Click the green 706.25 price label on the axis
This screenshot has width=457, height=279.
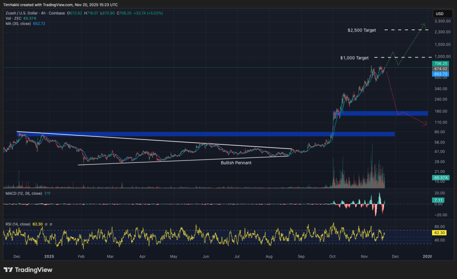440,64
